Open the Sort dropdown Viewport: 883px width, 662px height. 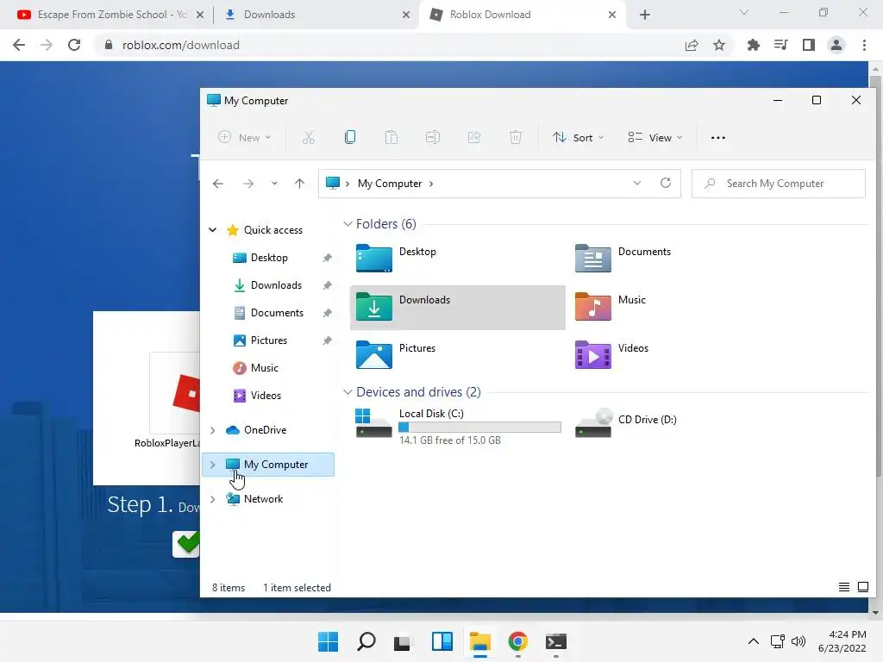(578, 137)
